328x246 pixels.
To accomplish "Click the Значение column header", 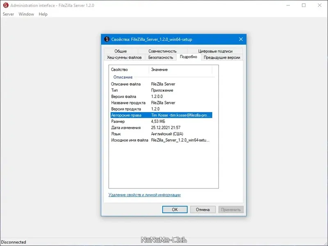I will (x=180, y=69).
